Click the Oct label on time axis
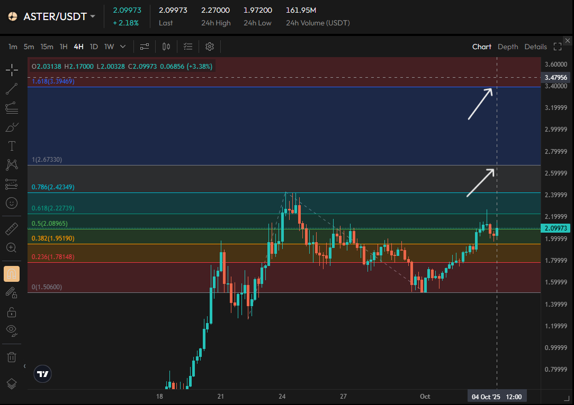 425,396
